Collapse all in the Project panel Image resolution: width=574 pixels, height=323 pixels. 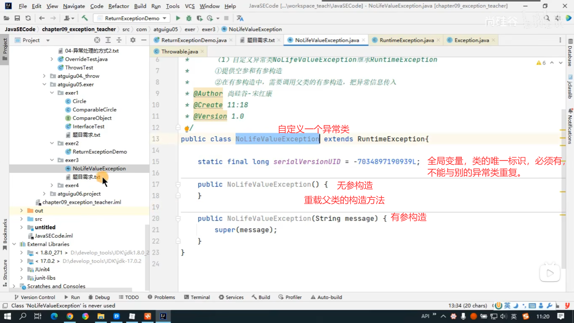(119, 40)
